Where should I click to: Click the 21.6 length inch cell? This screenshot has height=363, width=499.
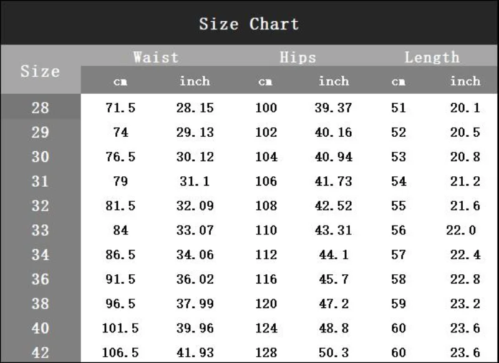pos(465,206)
